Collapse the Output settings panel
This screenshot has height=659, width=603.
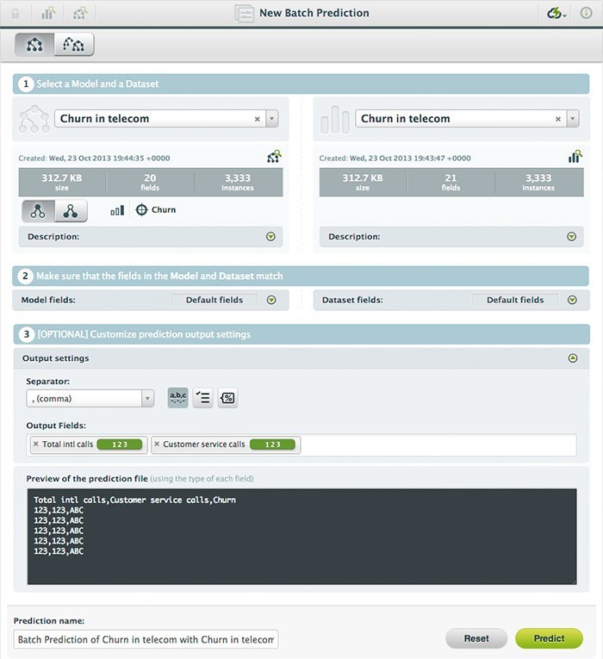click(573, 358)
